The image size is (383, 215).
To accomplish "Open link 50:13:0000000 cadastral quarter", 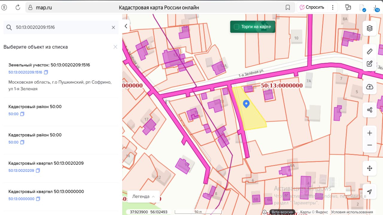I will point(21,199).
